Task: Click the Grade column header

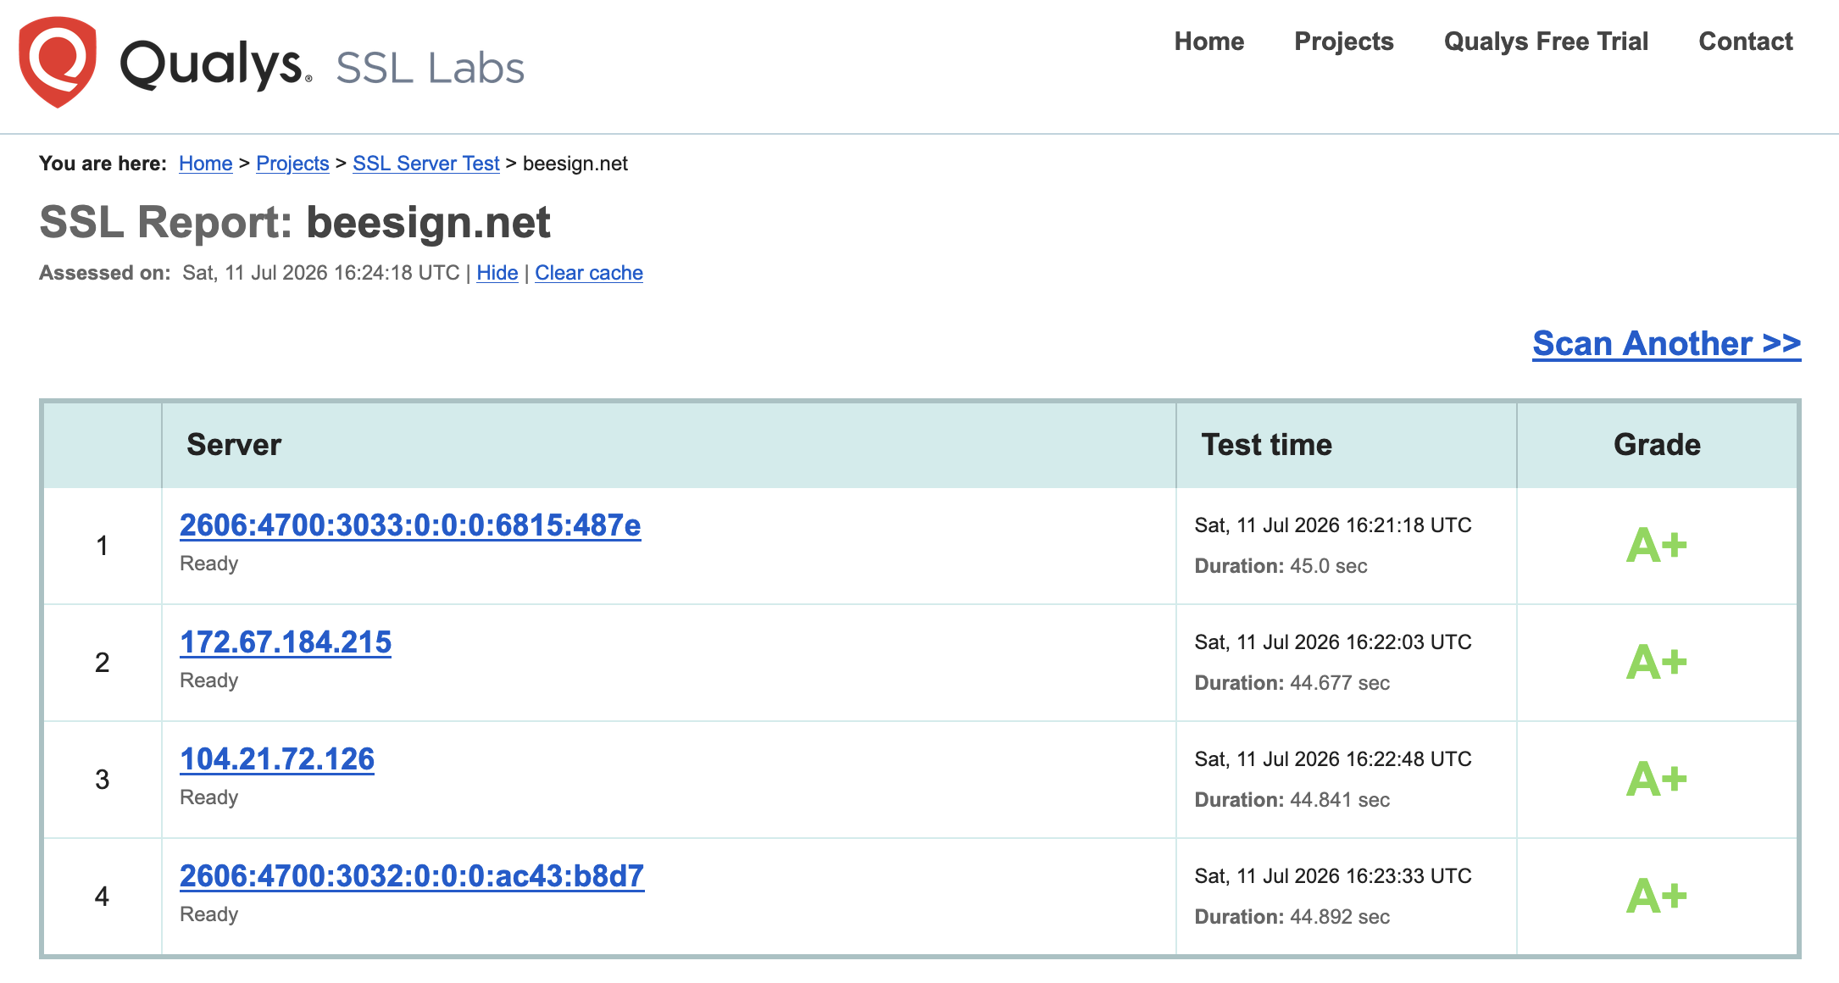Action: tap(1657, 445)
